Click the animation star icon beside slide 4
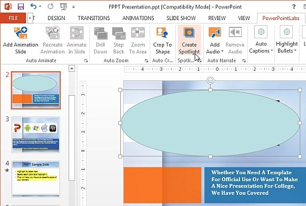 click(7, 170)
